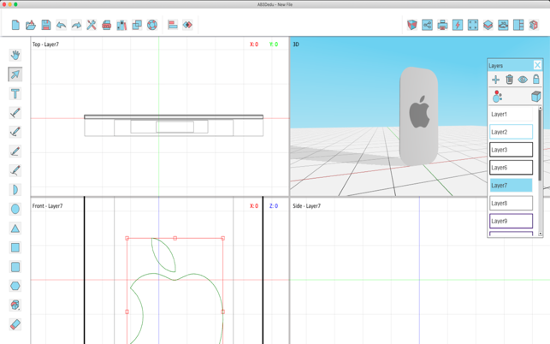Click the SVG import icon
550x344 pixels.
(107, 25)
